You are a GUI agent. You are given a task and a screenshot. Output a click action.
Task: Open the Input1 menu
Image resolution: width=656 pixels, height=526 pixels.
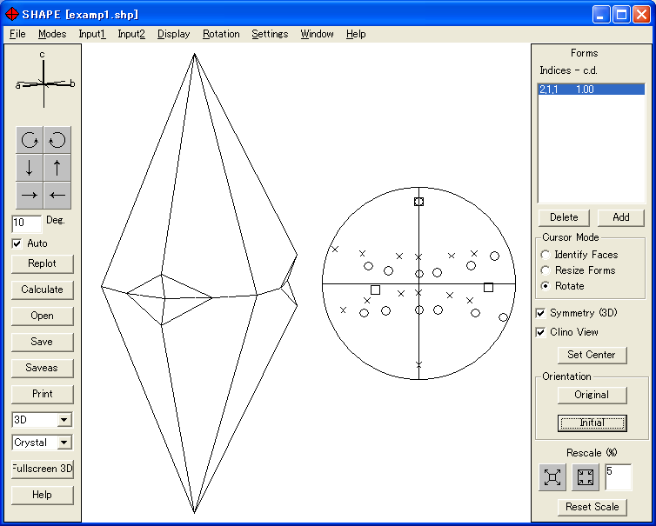[92, 34]
